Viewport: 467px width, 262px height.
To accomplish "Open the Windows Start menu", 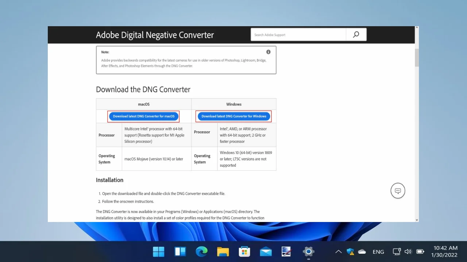I will (158, 251).
